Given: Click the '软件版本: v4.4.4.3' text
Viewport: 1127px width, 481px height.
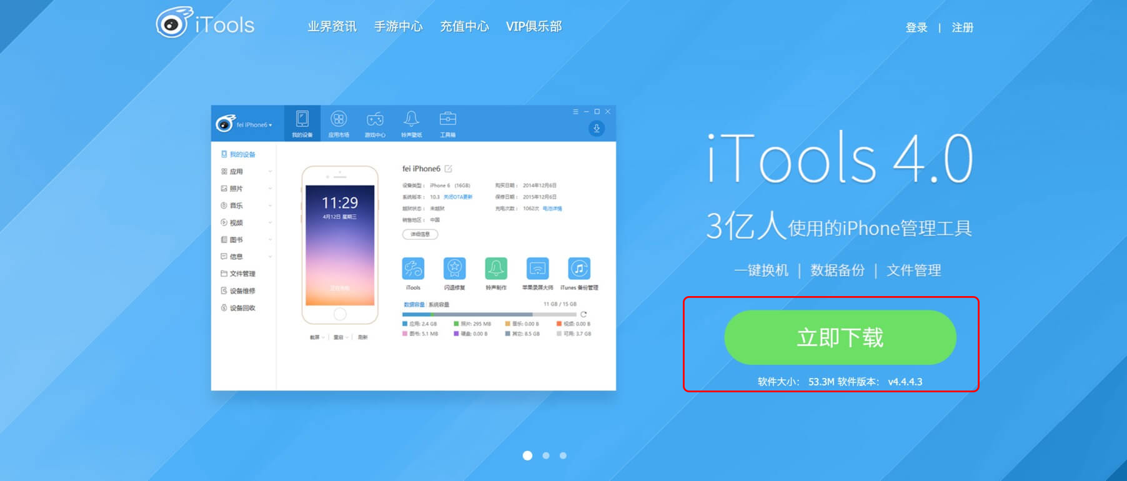Looking at the screenshot, I should 880,382.
